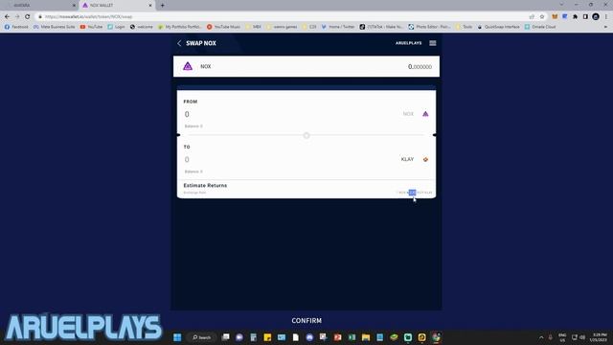The height and width of the screenshot is (345, 613).
Task: Click the purple NOX icon in FROM row
Action: coord(425,114)
